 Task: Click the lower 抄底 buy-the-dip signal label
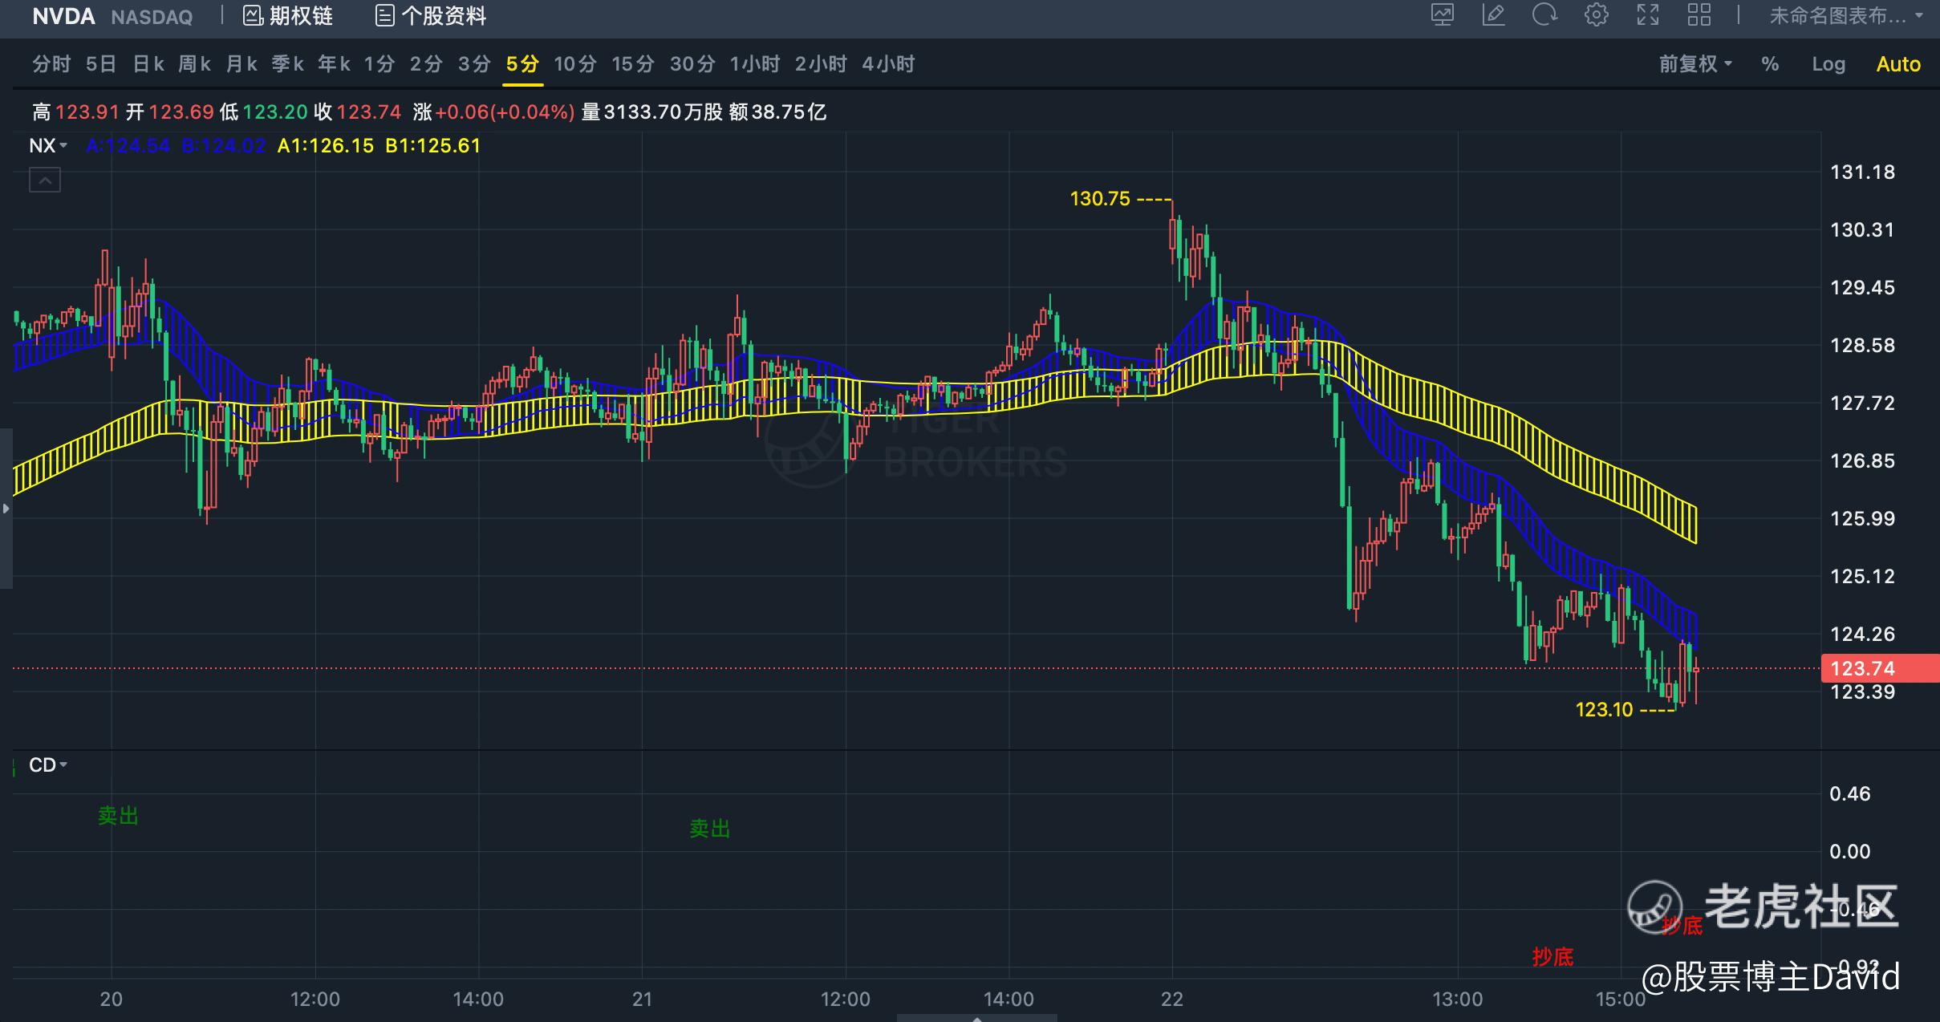point(1552,956)
